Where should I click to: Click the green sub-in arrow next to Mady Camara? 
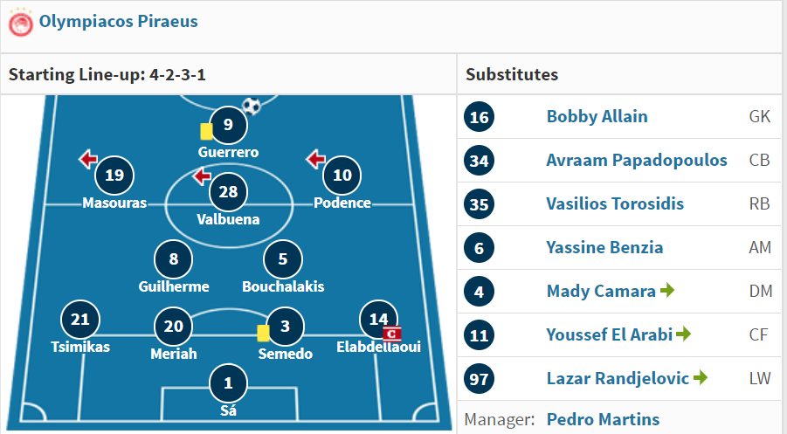pos(667,290)
